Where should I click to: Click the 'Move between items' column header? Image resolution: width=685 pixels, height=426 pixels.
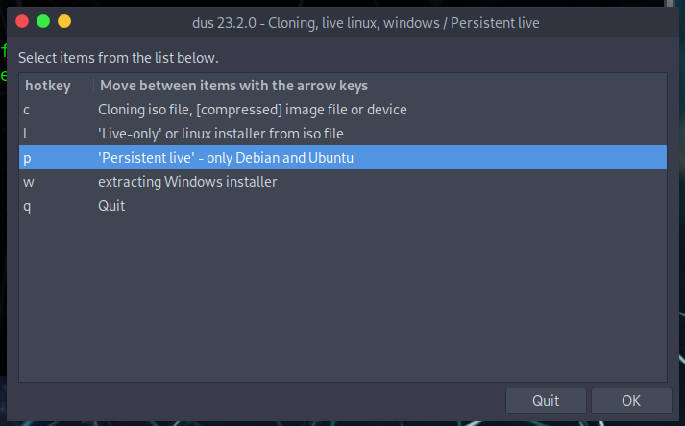[x=232, y=86]
